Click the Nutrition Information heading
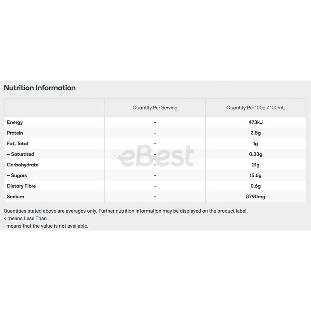The width and height of the screenshot is (311, 311). click(x=40, y=88)
